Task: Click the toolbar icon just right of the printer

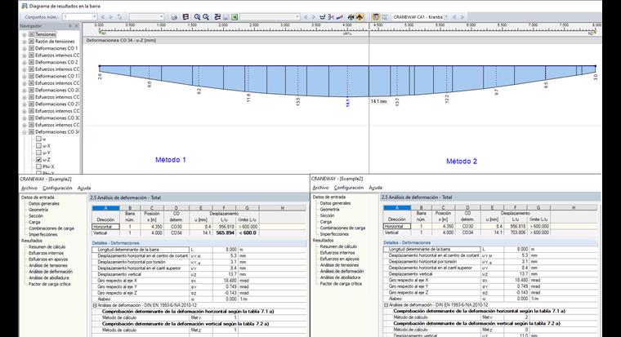Action: [185, 17]
